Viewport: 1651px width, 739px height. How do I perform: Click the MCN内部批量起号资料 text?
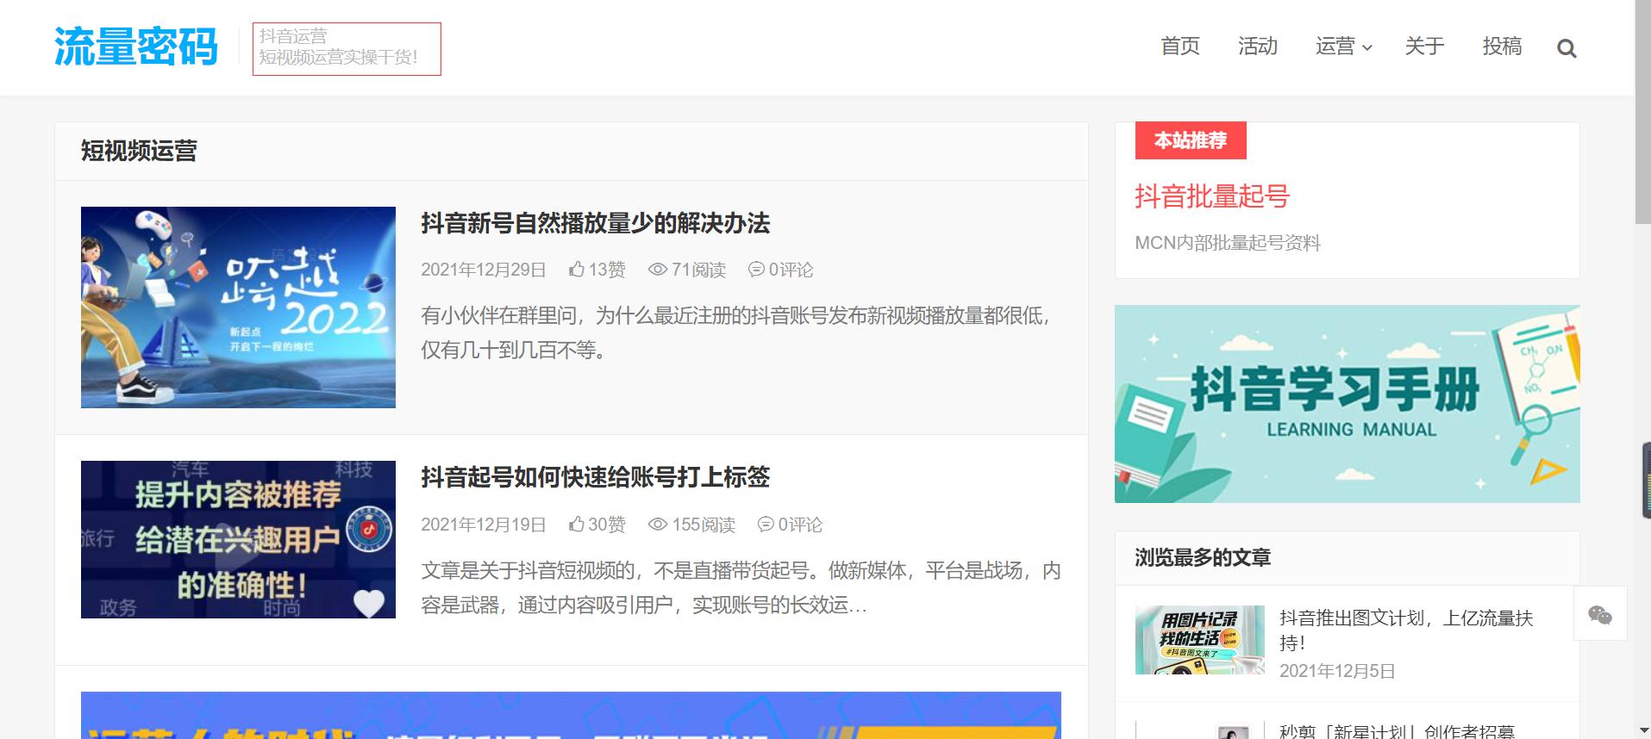point(1228,243)
